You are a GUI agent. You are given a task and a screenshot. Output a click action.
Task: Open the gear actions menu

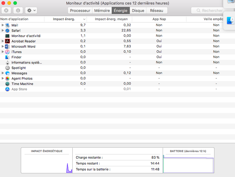tap(31, 11)
